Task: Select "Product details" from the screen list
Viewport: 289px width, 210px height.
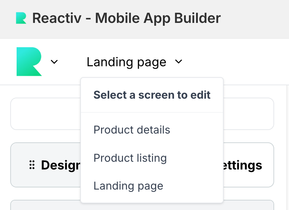Action: (x=132, y=130)
